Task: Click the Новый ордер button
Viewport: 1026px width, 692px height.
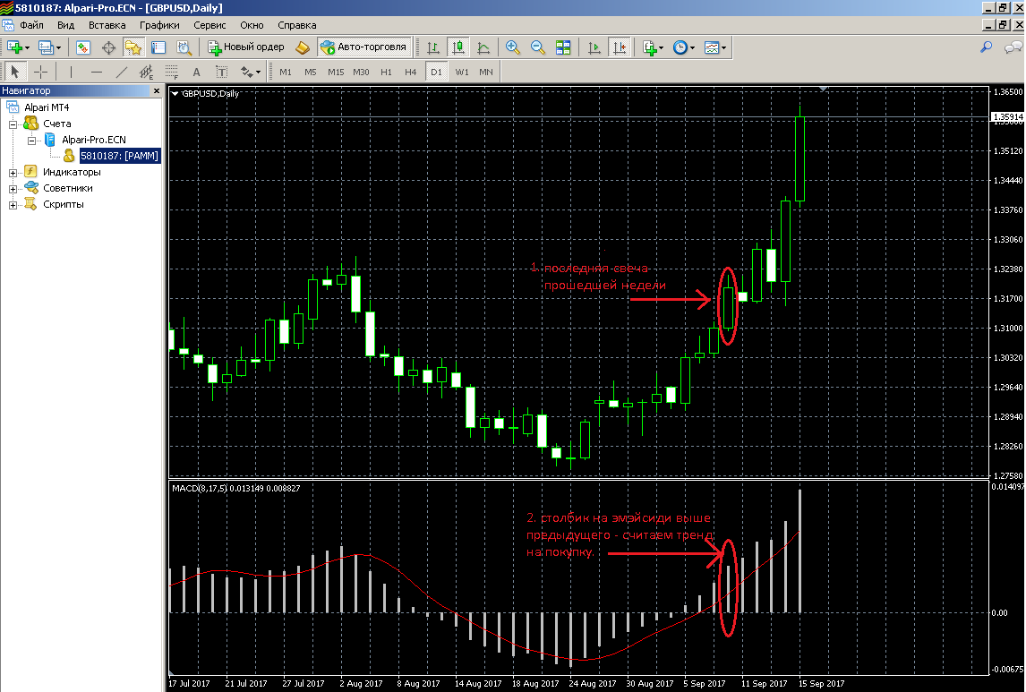Action: tap(246, 47)
